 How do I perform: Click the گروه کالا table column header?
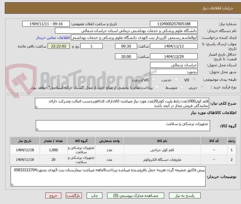click(x=81, y=141)
